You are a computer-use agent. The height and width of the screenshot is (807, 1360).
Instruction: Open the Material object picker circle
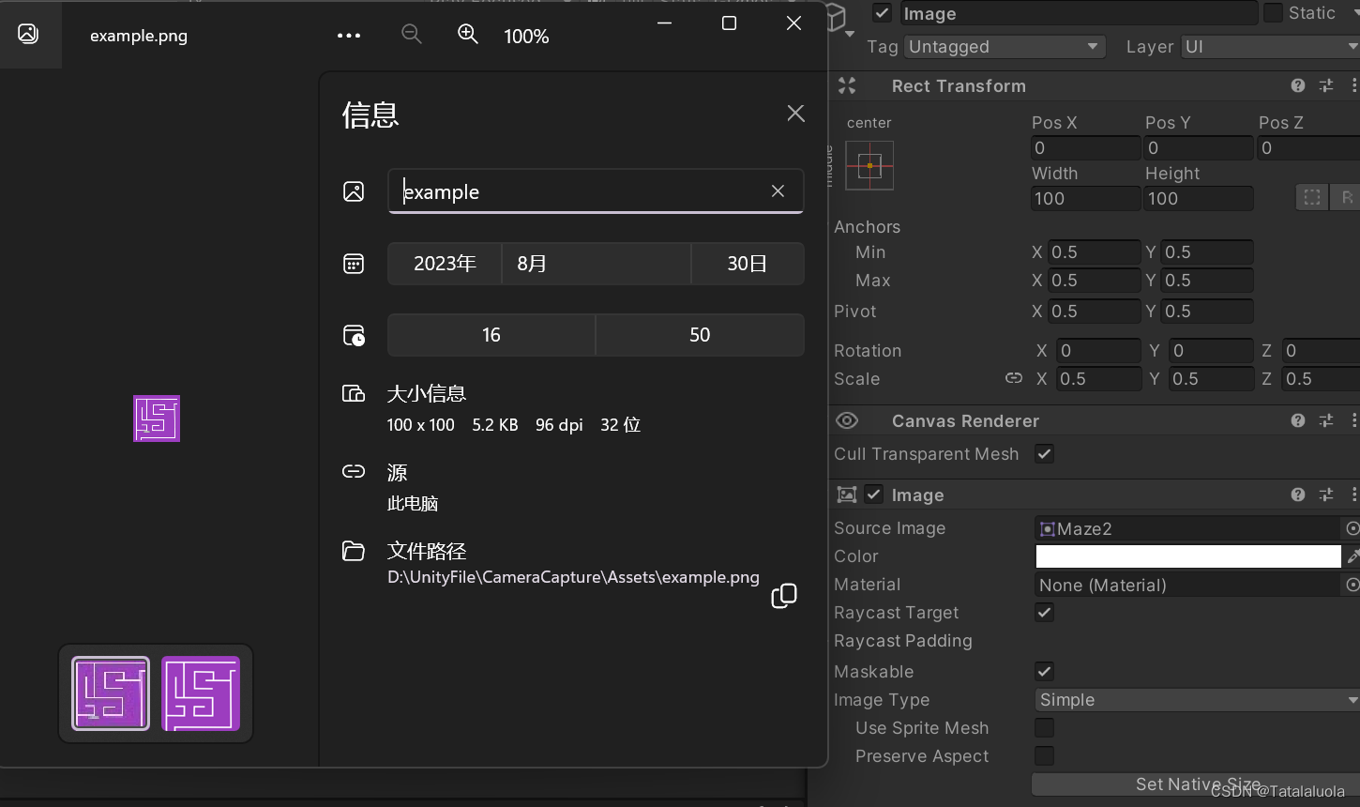[1352, 585]
